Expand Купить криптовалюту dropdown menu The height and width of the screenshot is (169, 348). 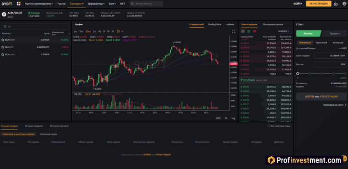click(x=39, y=4)
